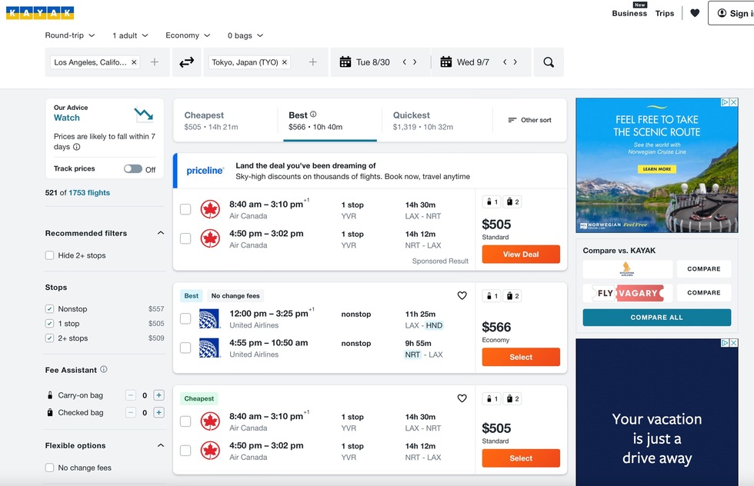Select Cheapest Air Canada 4:50 pm return checkbox
754x486 pixels.
click(185, 451)
